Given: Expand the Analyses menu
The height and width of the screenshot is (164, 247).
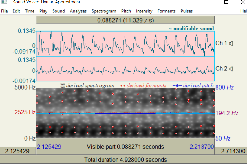Looking at the screenshot, I should [78, 11].
